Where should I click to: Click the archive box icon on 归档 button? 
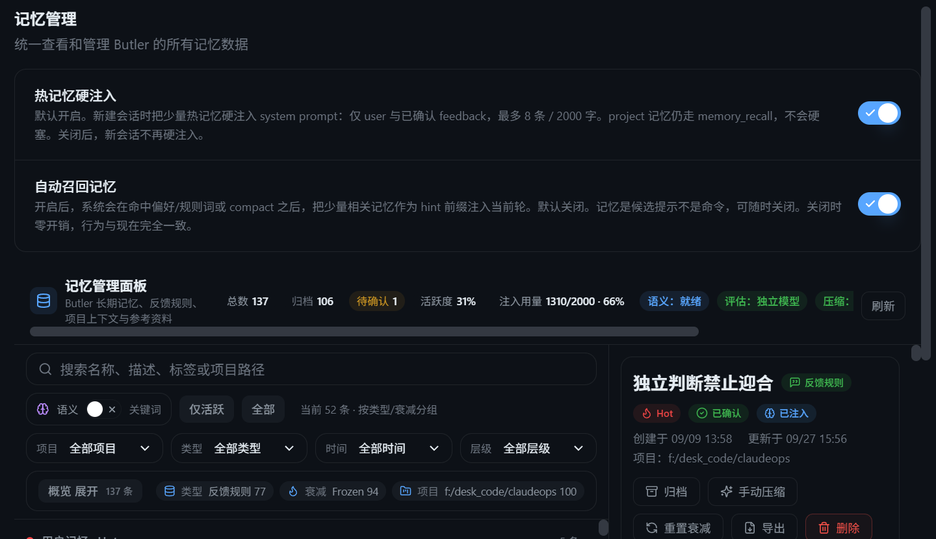tap(651, 492)
